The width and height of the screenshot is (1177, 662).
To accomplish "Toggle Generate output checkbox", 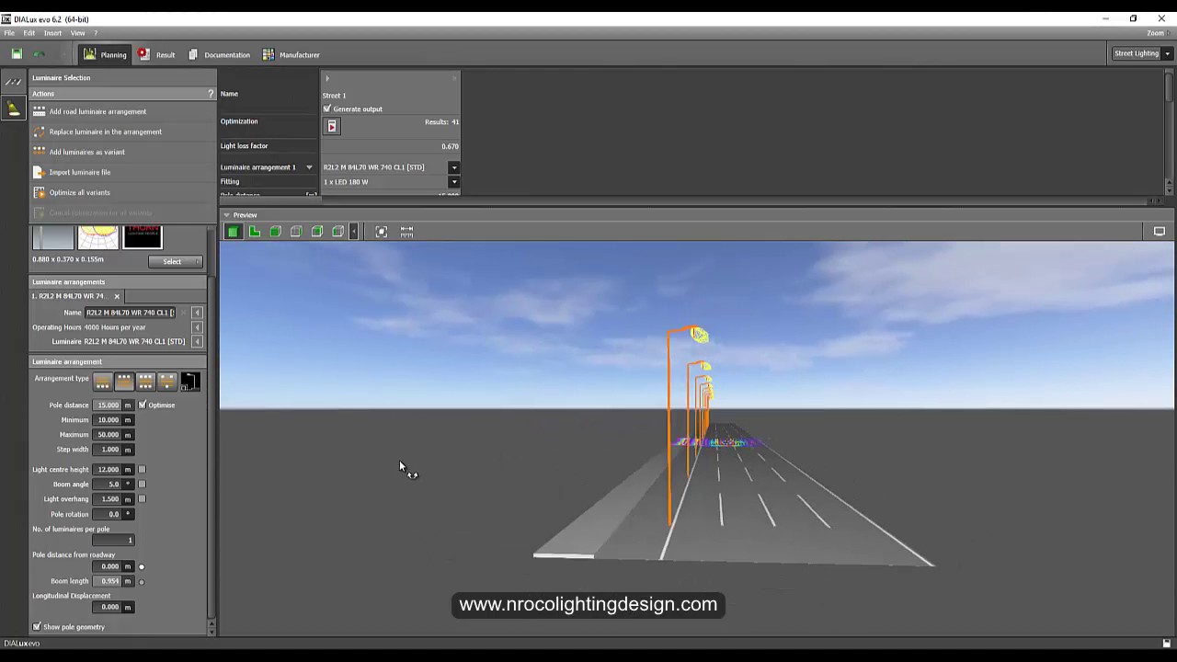I will [326, 108].
